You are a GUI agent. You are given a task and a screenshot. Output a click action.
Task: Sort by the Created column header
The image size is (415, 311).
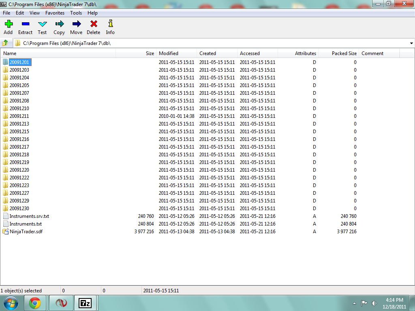(217, 53)
